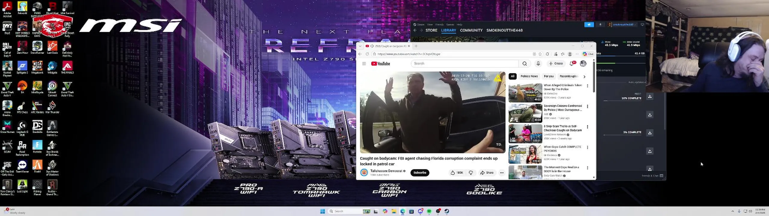Image resolution: width=769 pixels, height=216 pixels.
Task: Open YouTube notifications bell
Action: (x=573, y=64)
